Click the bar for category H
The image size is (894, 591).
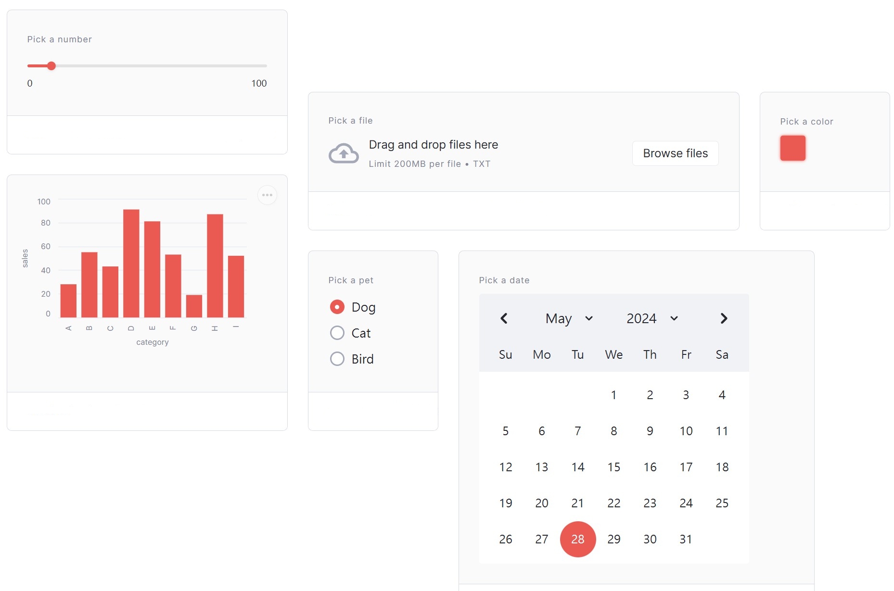pos(215,266)
